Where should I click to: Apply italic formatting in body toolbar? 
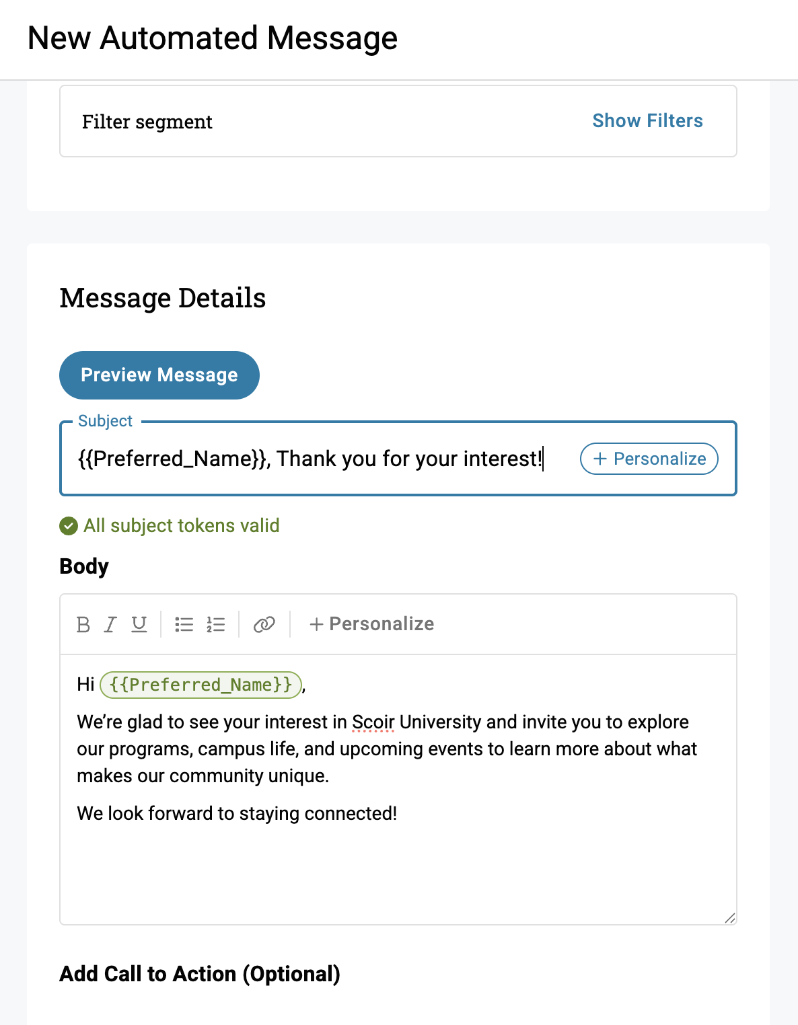[x=110, y=625]
